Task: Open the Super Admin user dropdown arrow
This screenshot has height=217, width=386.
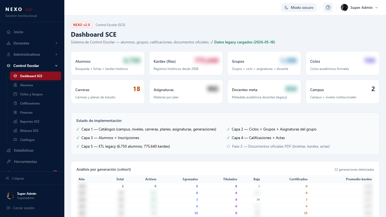Action: (x=377, y=8)
